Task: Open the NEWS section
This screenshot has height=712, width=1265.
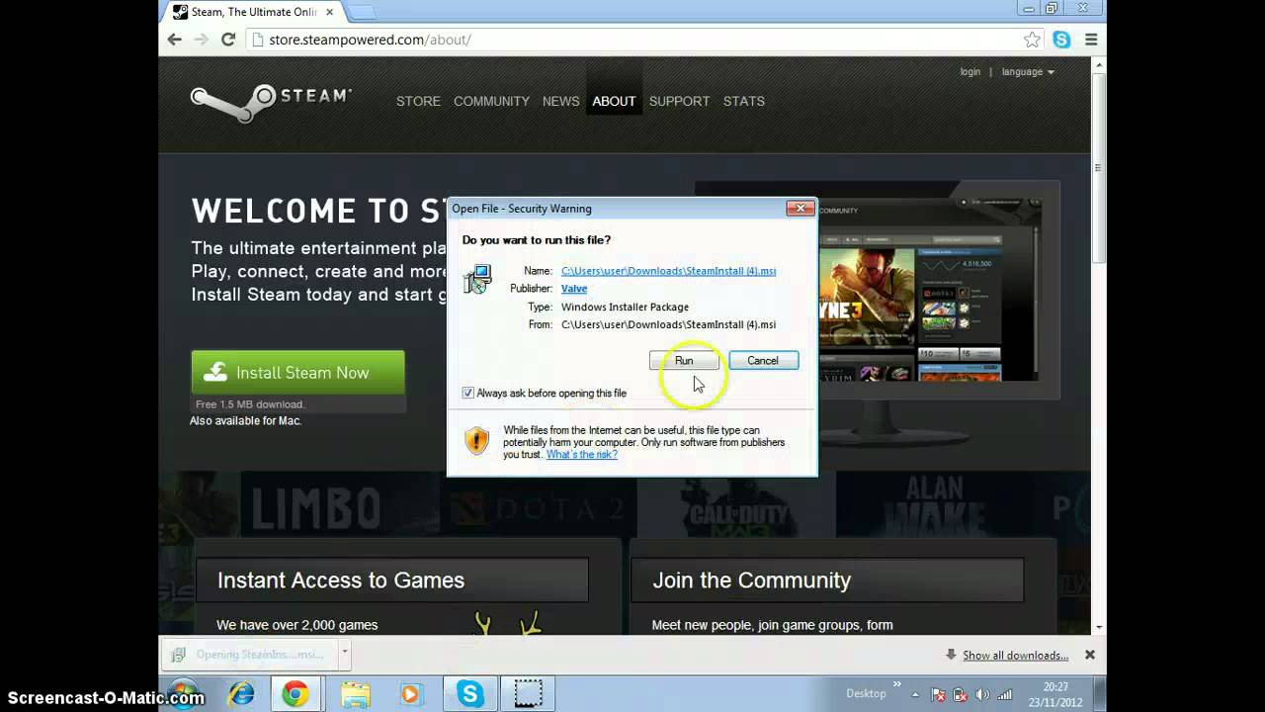Action: 560,101
